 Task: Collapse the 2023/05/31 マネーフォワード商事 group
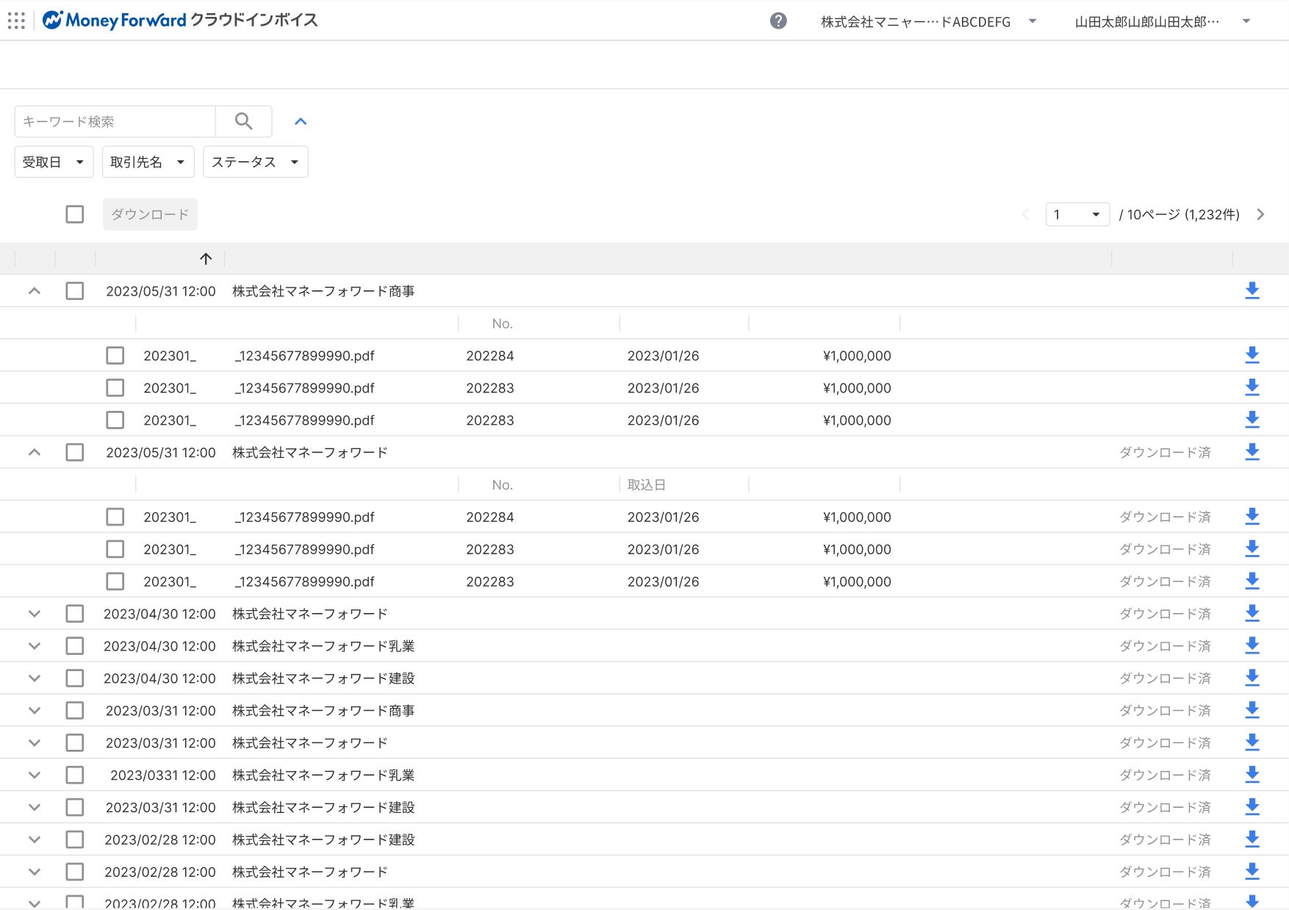tap(35, 291)
